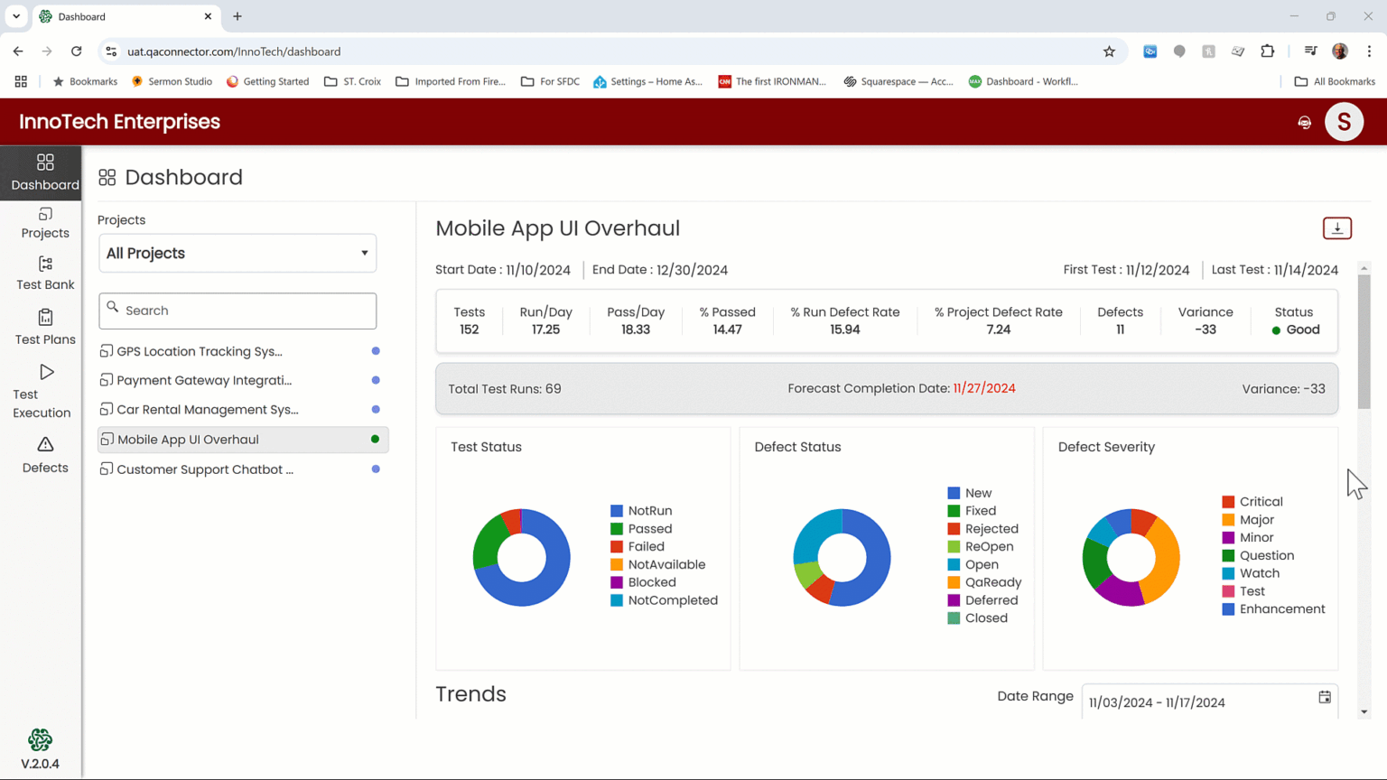Click the forecast completion date 11/27/2024
Screen dimensions: 1387x780
coord(984,388)
